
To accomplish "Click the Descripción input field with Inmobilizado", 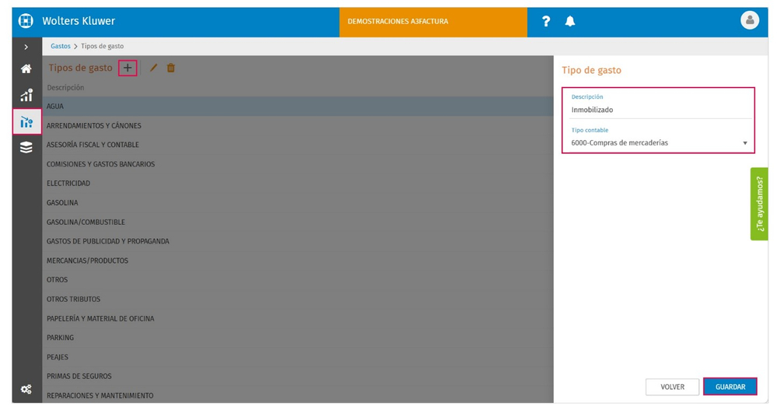I will coord(661,110).
